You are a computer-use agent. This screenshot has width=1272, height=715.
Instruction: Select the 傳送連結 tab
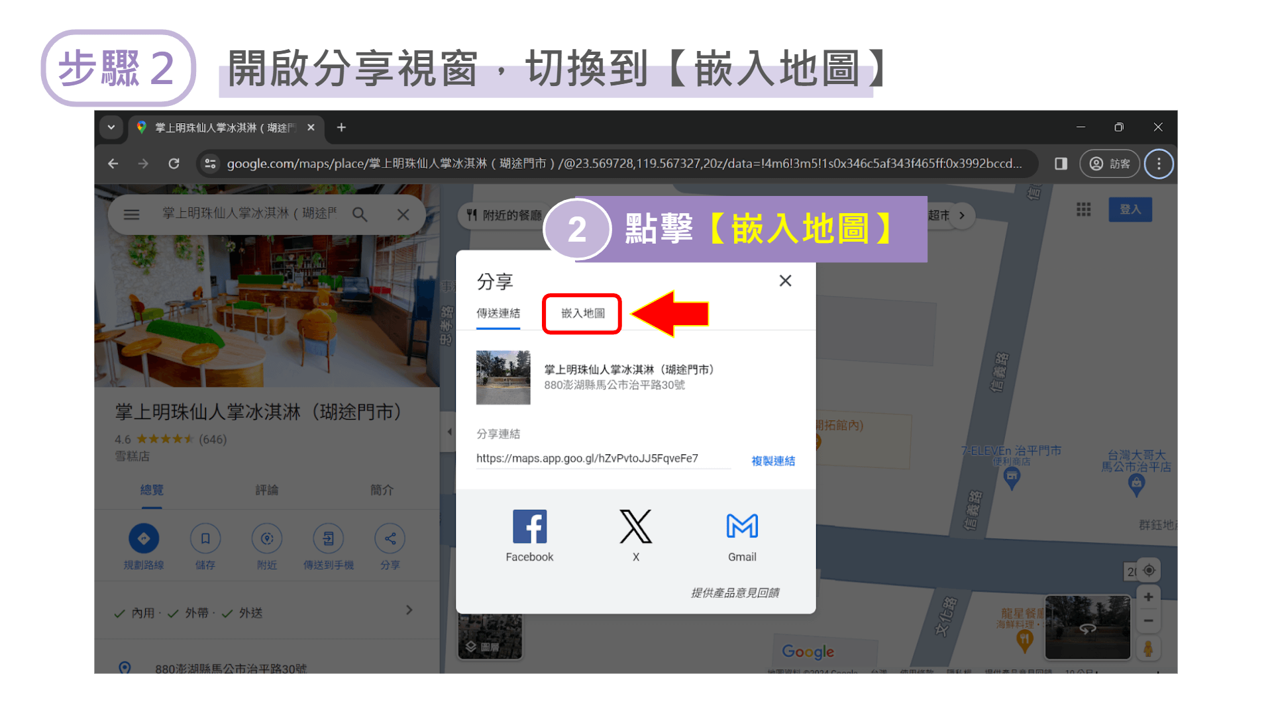coord(498,313)
